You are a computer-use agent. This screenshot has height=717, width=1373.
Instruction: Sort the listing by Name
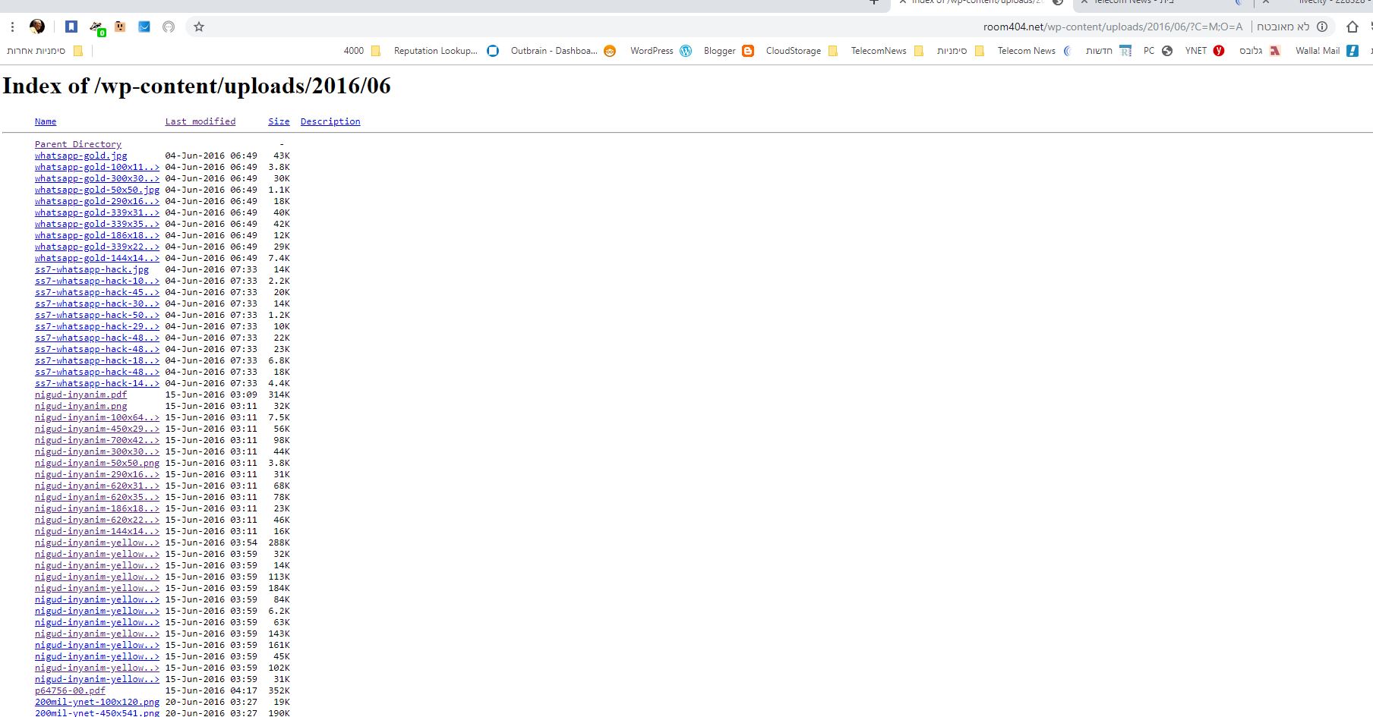(46, 121)
